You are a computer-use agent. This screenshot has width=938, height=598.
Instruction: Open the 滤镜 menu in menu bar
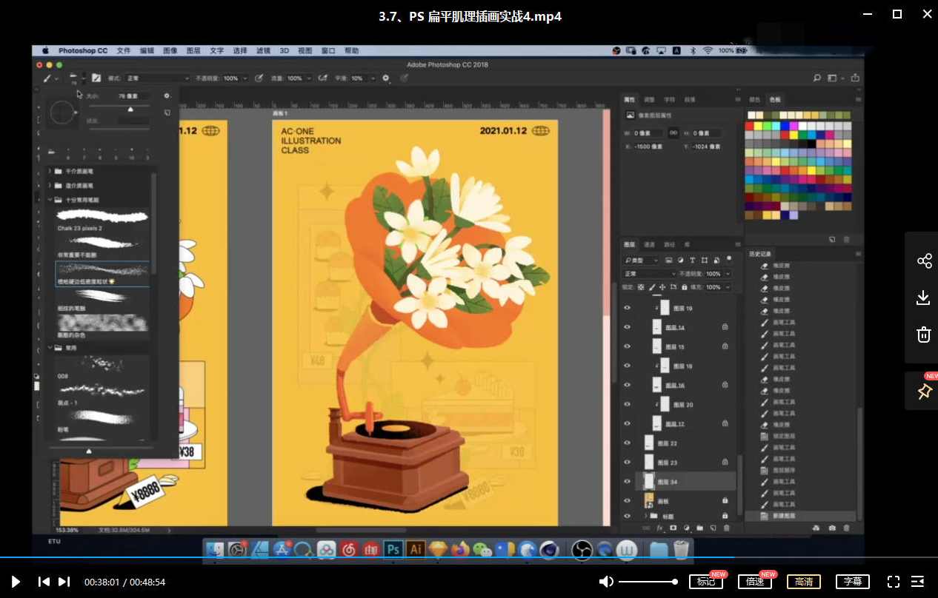pos(263,51)
